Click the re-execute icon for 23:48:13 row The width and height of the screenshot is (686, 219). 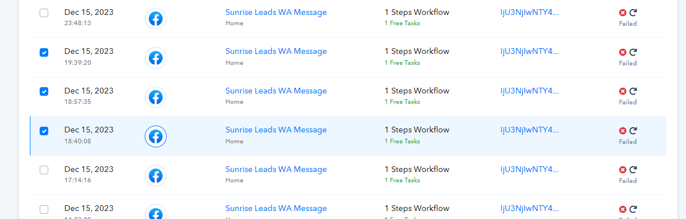pyautogui.click(x=633, y=13)
